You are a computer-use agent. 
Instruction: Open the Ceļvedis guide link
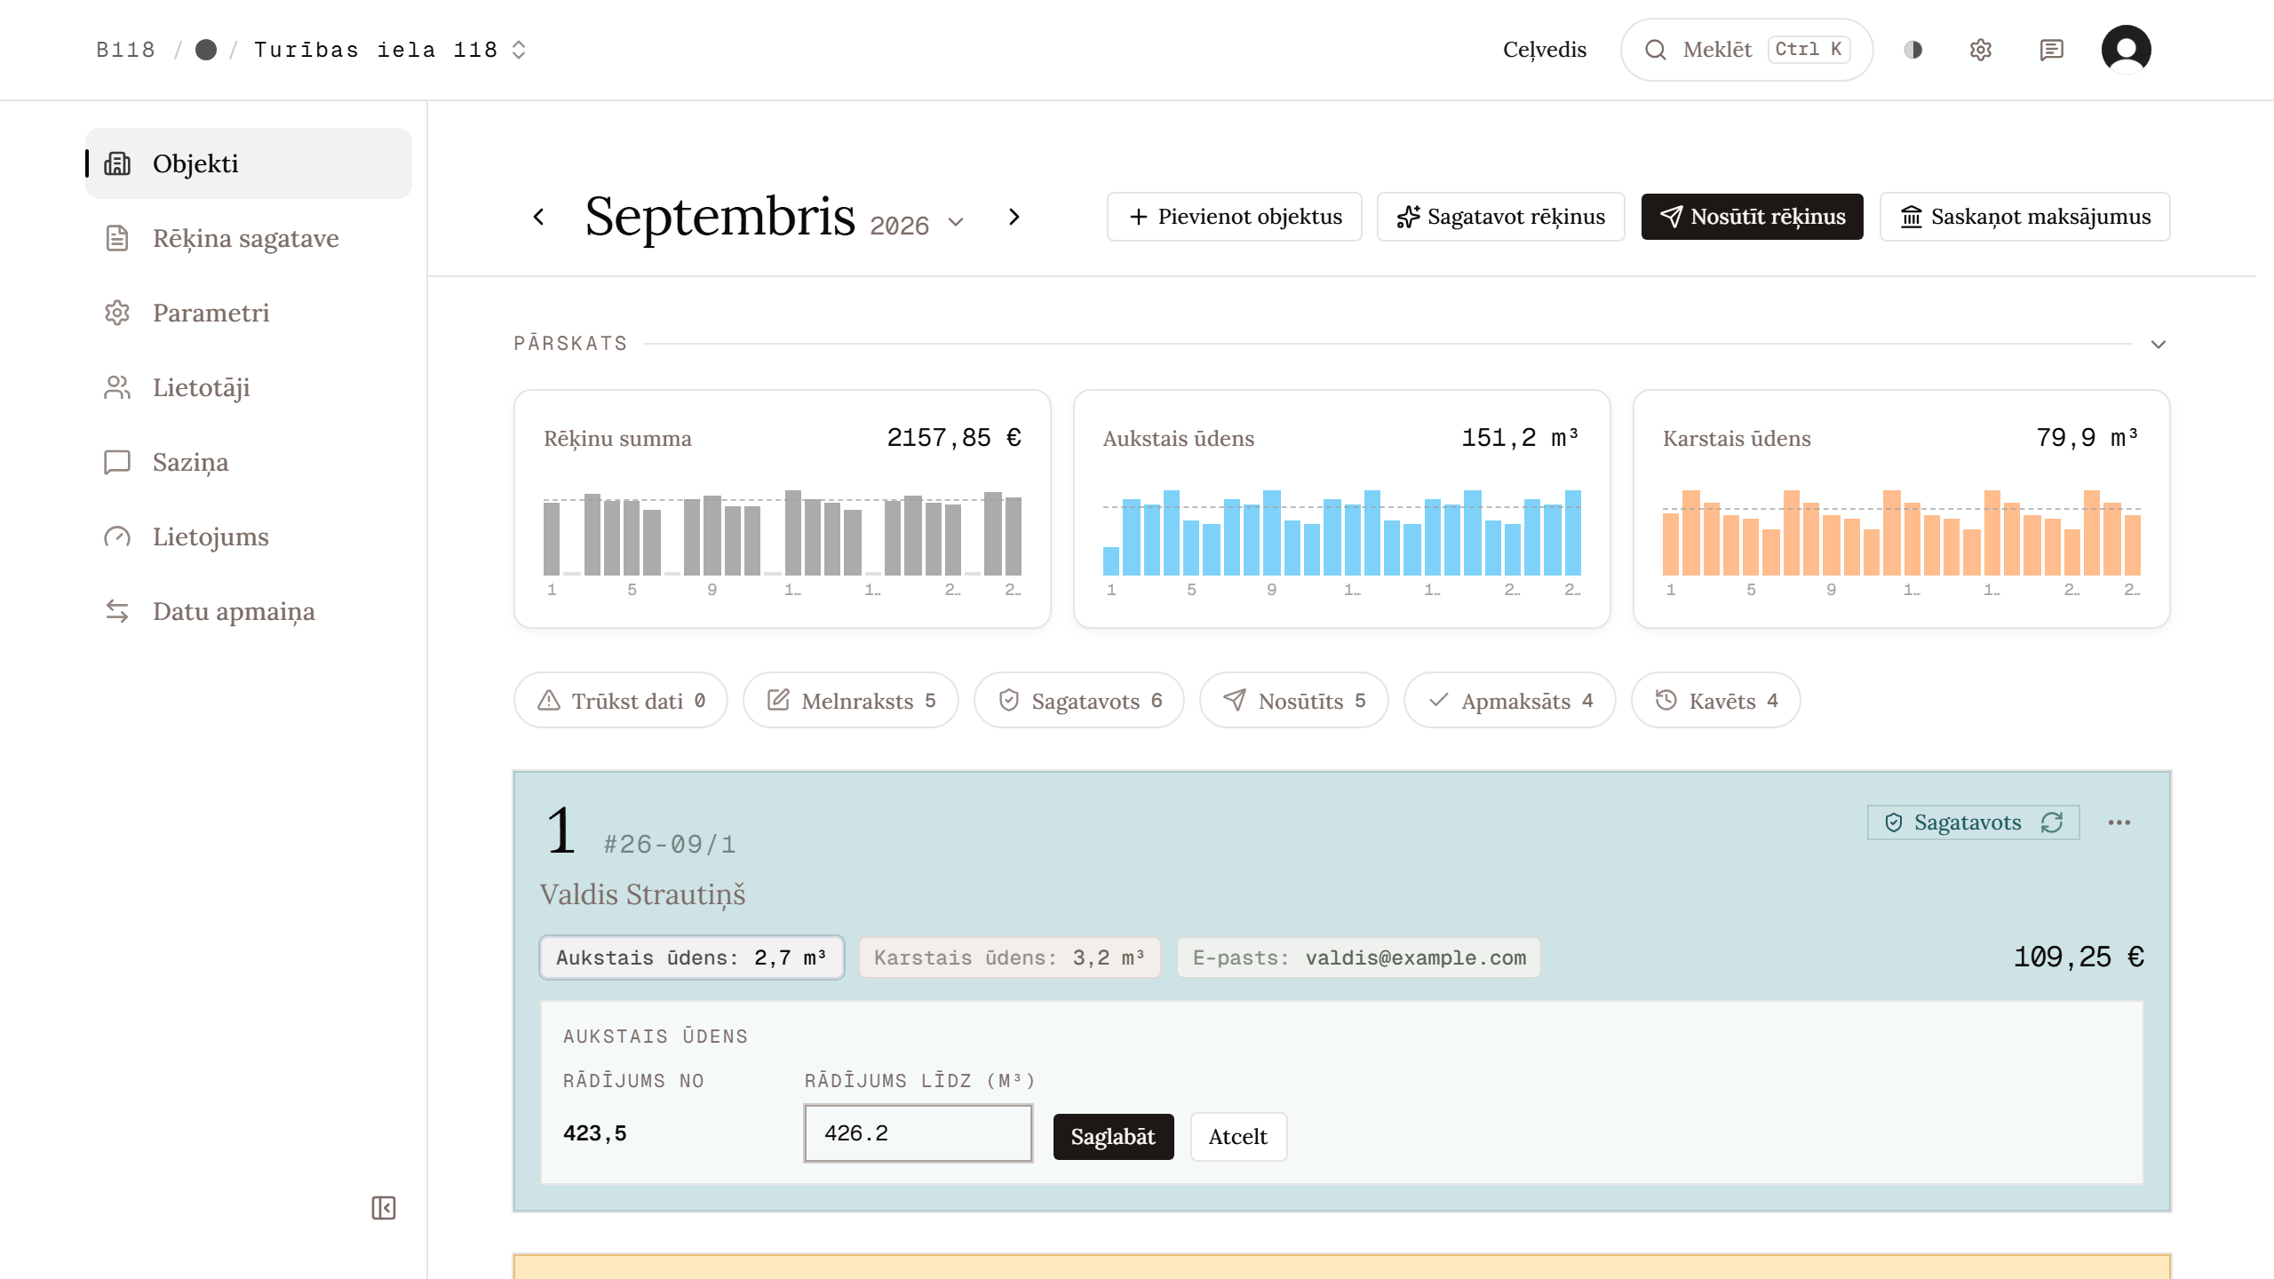tap(1545, 50)
